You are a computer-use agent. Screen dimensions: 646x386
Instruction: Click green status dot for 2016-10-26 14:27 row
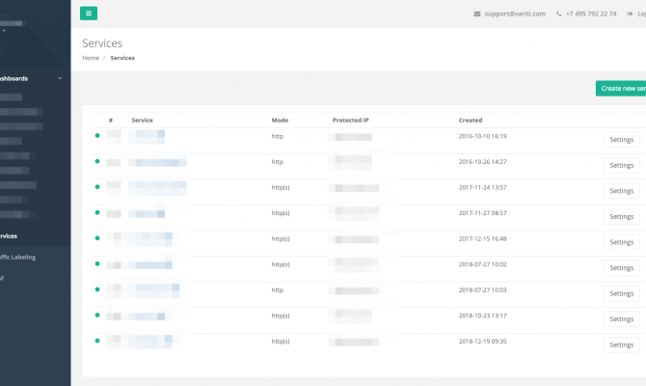[97, 161]
